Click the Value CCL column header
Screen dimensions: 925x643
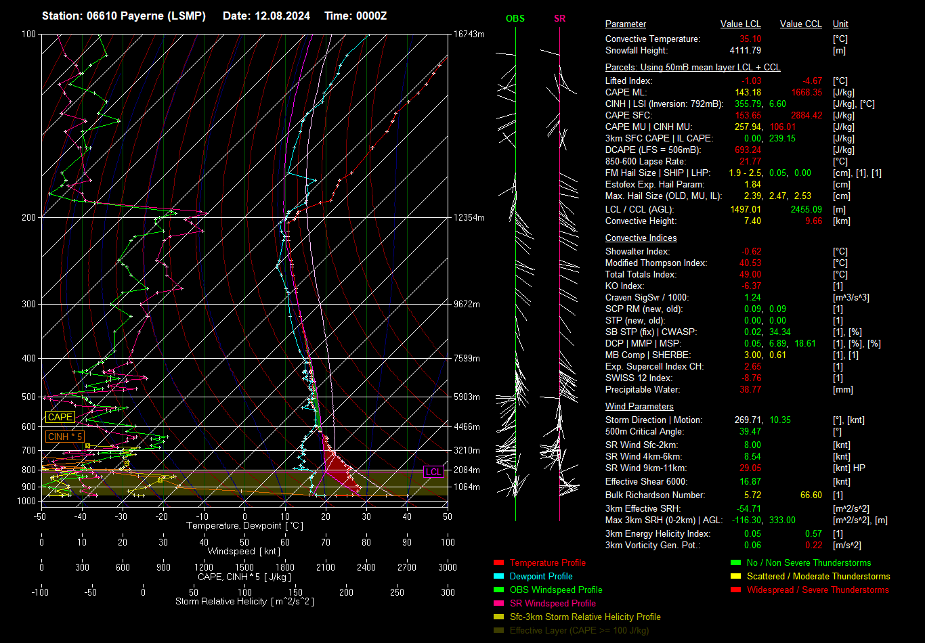800,24
